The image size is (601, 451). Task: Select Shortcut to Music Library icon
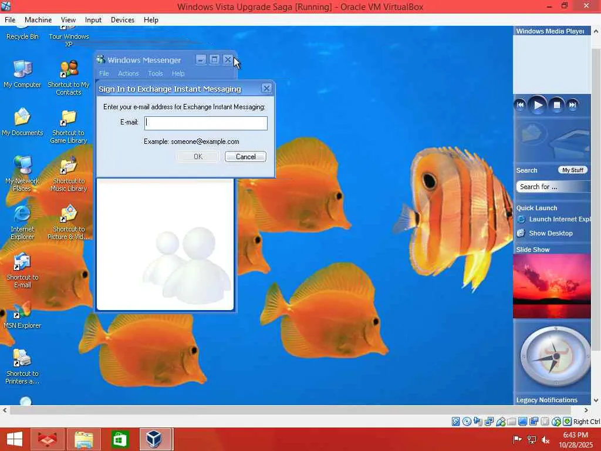[x=69, y=174]
